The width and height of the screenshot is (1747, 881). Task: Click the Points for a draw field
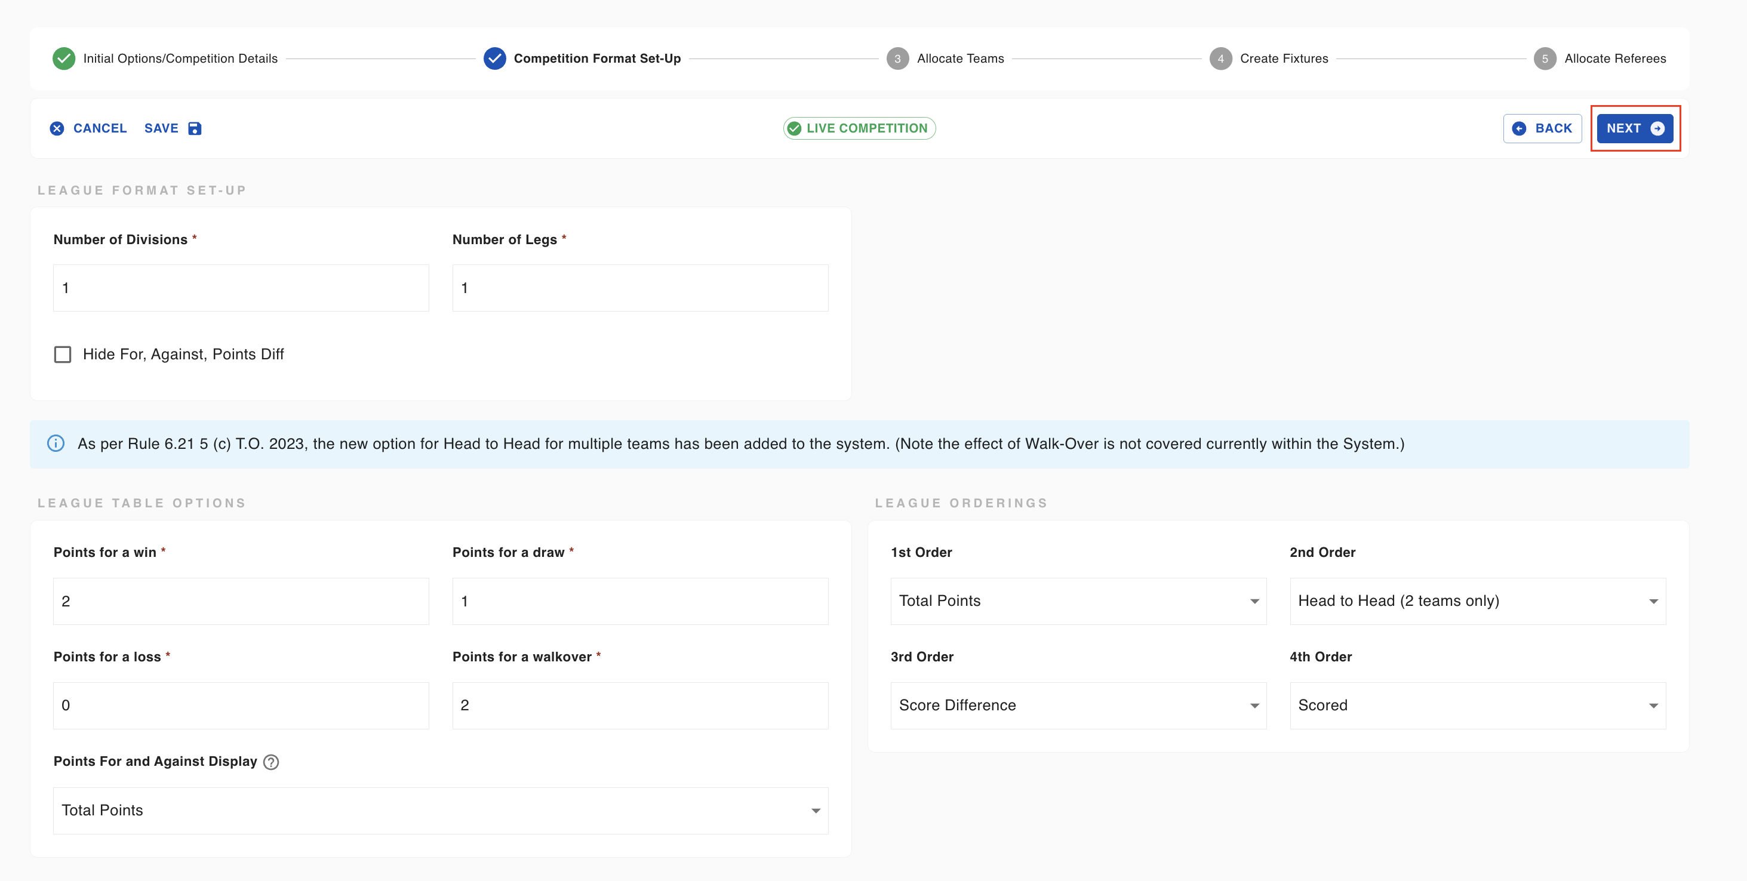[639, 601]
